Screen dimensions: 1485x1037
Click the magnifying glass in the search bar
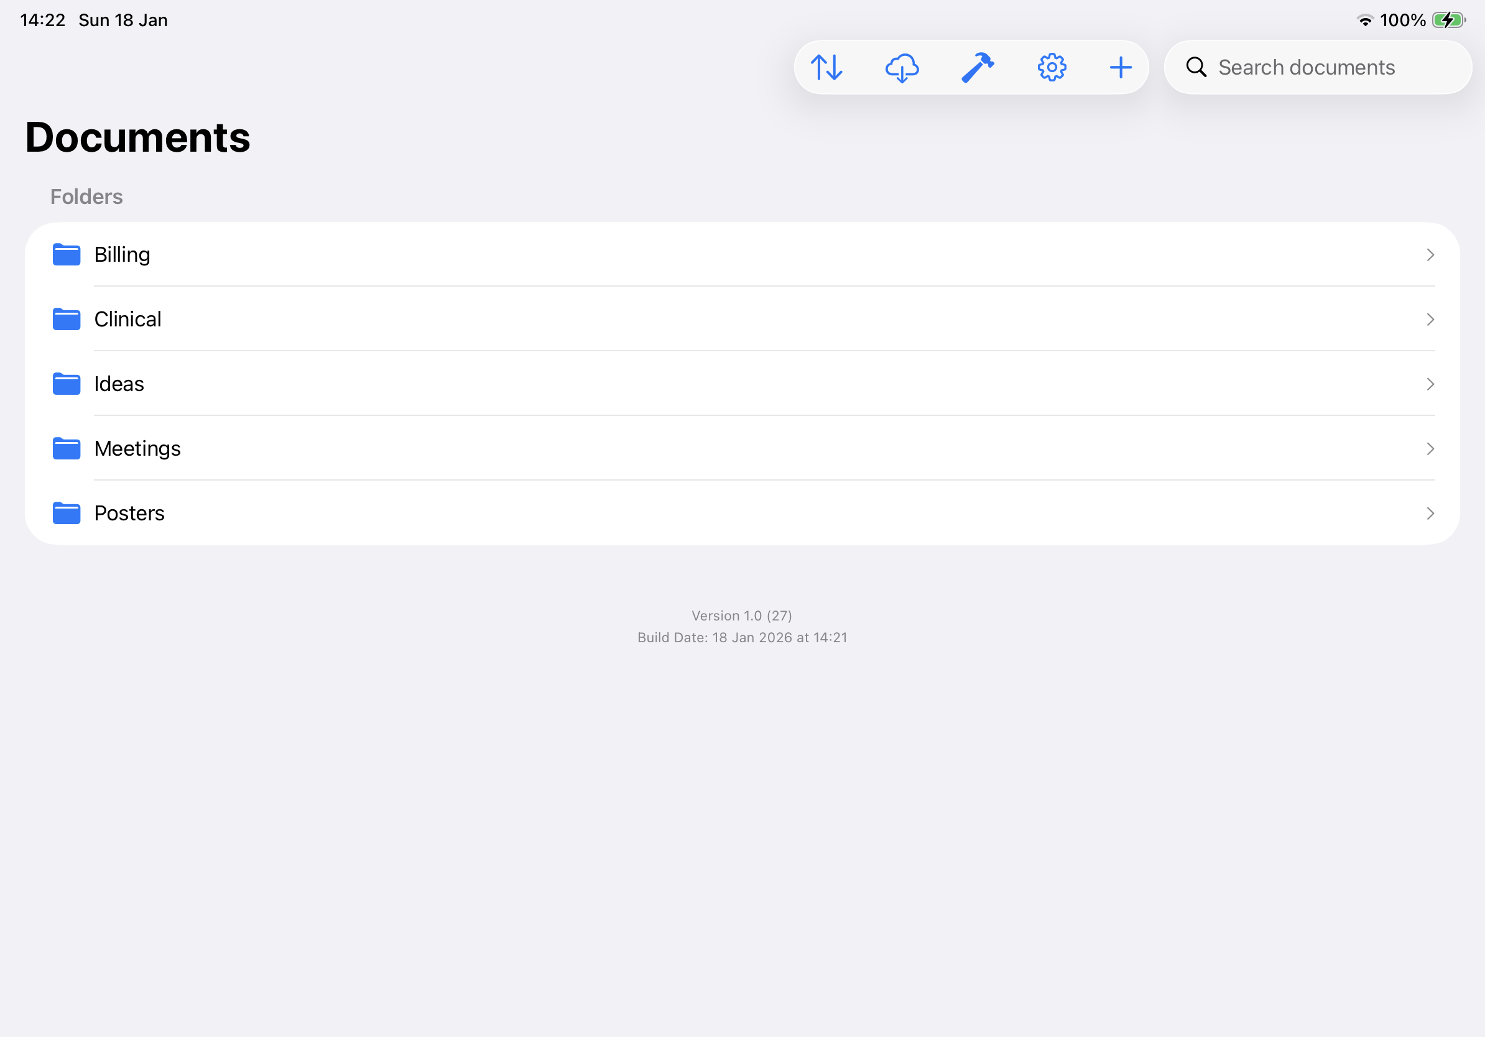tap(1197, 67)
